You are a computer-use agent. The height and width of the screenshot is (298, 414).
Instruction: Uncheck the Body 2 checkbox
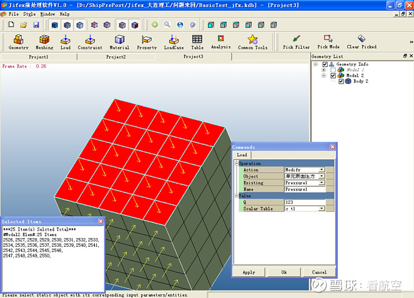coord(341,81)
